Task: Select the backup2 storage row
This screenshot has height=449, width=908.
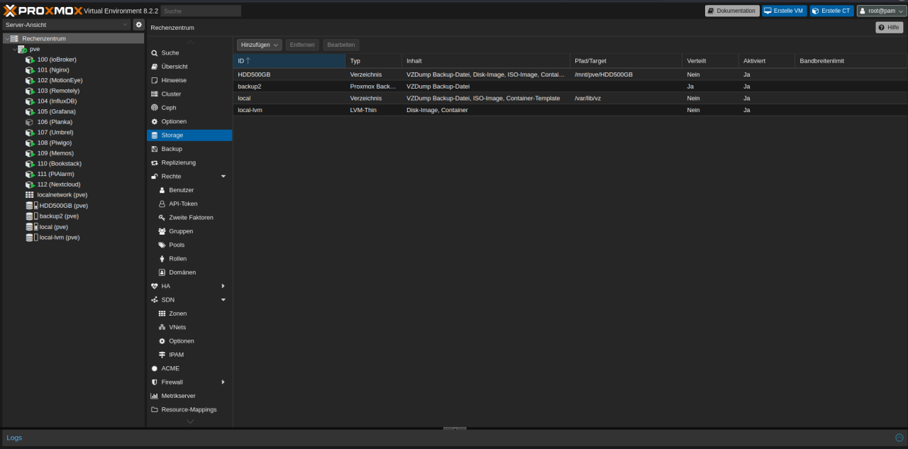Action: point(570,86)
